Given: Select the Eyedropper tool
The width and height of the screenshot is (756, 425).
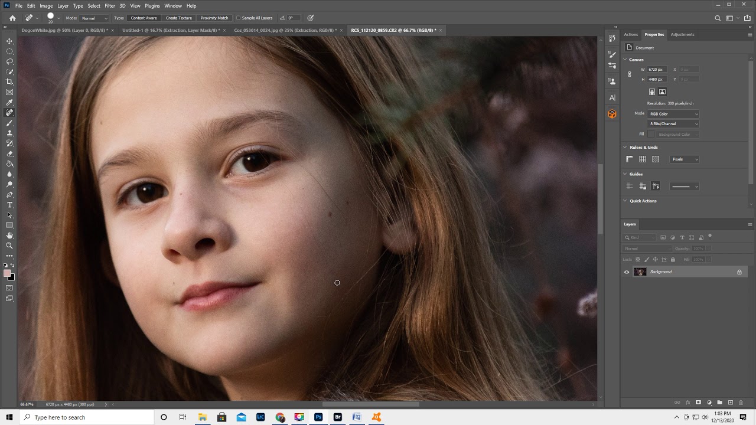Looking at the screenshot, I should point(9,103).
